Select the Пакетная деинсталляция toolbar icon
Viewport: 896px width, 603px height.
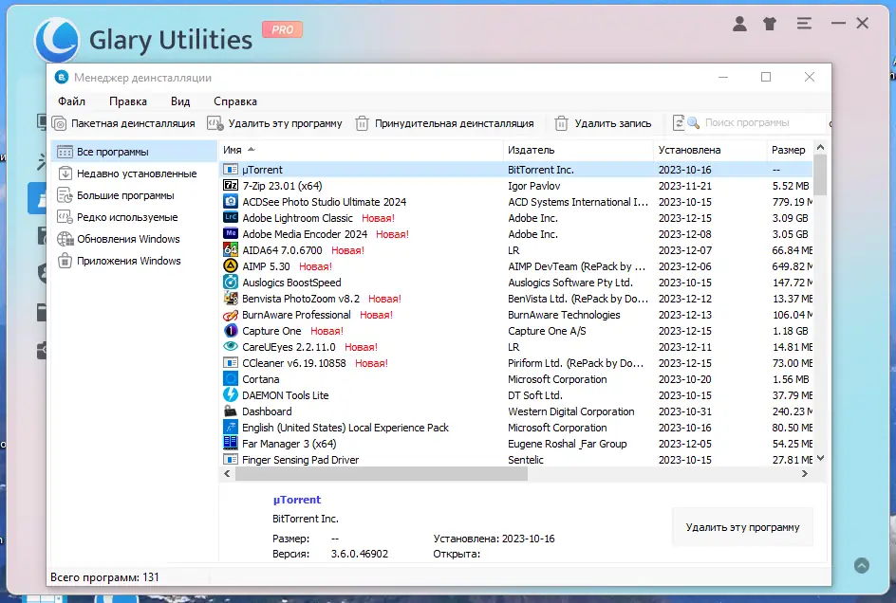[x=59, y=122]
